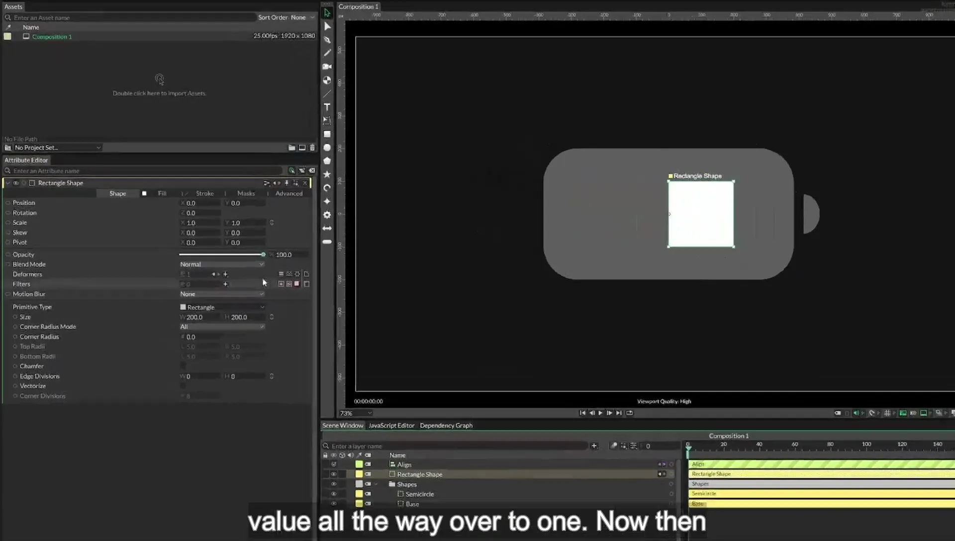The height and width of the screenshot is (541, 955).
Task: Select the Star shape tool
Action: [327, 174]
